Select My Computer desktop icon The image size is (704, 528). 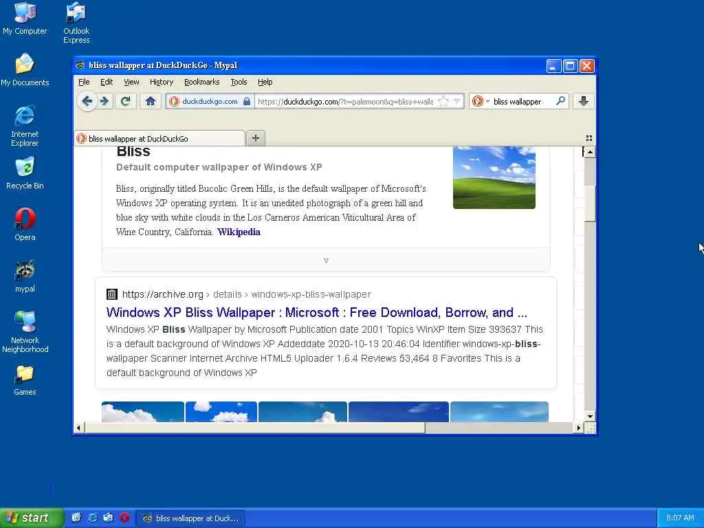25,19
